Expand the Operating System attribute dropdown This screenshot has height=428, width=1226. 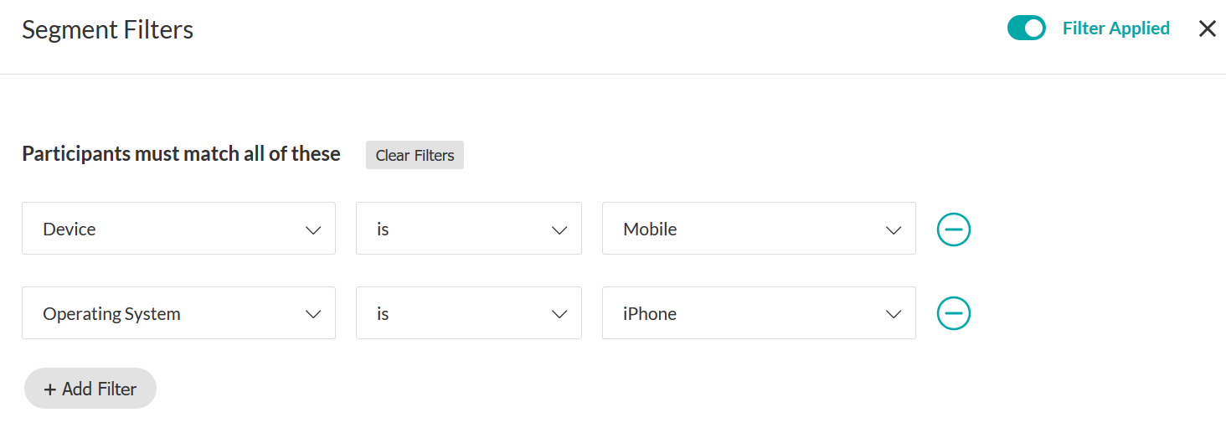click(178, 313)
